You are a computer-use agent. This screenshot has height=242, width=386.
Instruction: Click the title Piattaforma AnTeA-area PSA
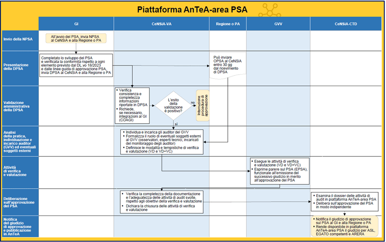coord(192,10)
